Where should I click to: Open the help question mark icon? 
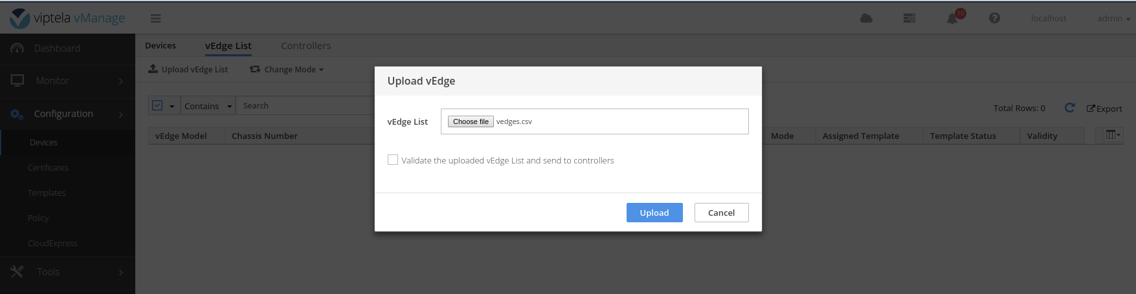[995, 19]
